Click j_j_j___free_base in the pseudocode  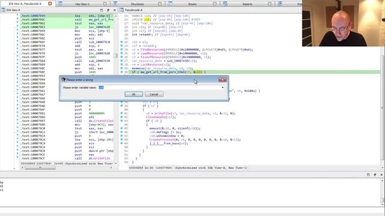pos(165,143)
